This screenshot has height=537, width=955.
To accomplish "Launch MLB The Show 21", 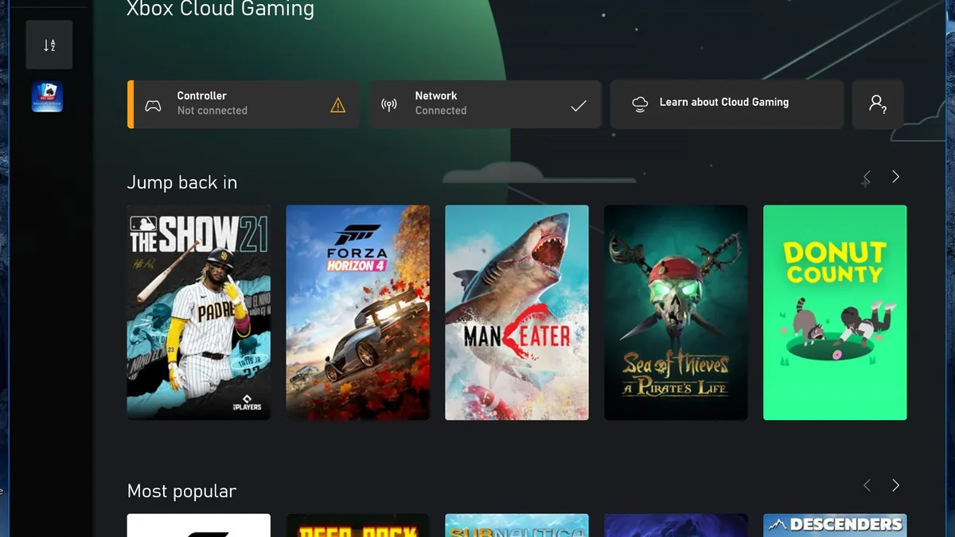I will (x=198, y=313).
